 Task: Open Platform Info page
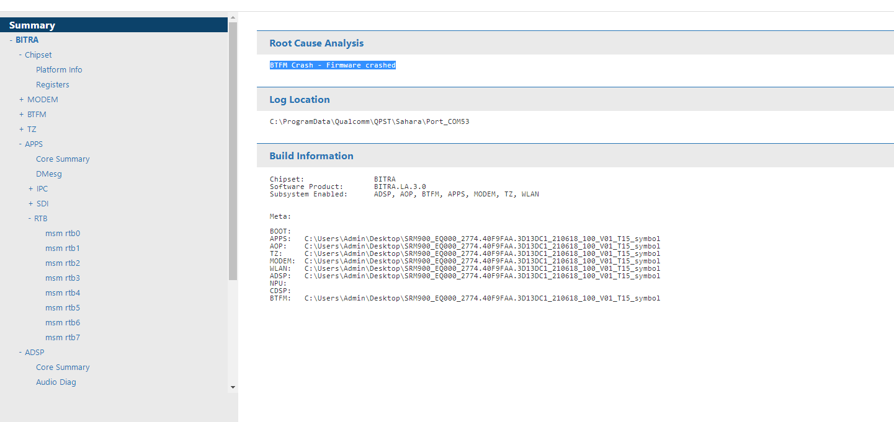point(59,69)
